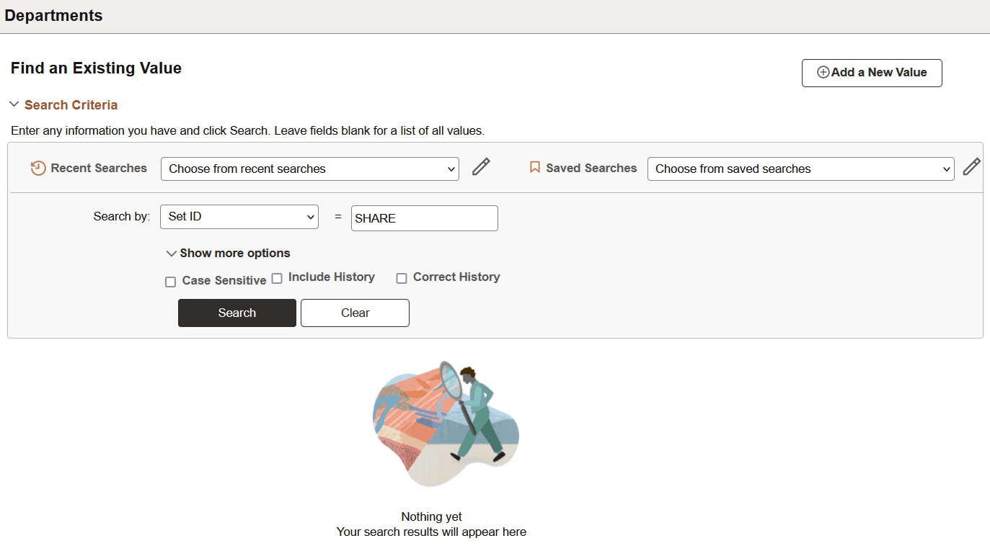The image size is (990, 546).
Task: Click the Search Criteria chevron icon
Action: click(x=14, y=104)
